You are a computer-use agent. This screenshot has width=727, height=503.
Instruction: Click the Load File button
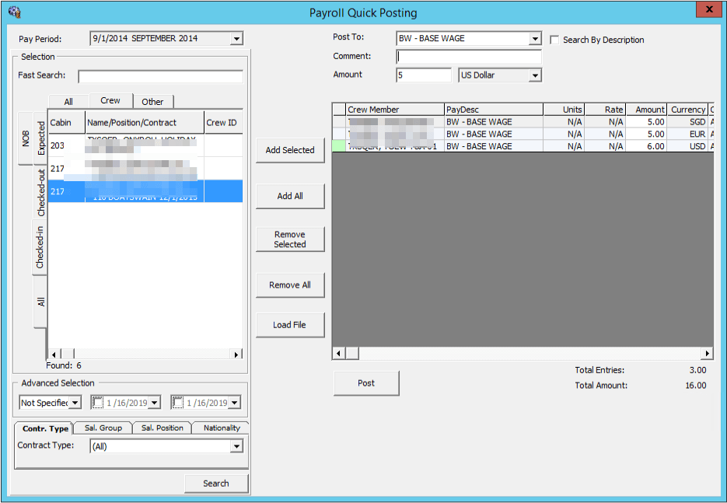(x=289, y=324)
